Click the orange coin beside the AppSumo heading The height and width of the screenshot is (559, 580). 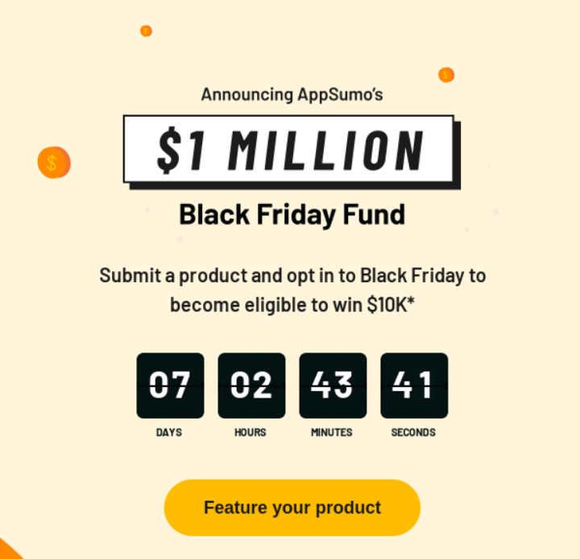(x=446, y=75)
